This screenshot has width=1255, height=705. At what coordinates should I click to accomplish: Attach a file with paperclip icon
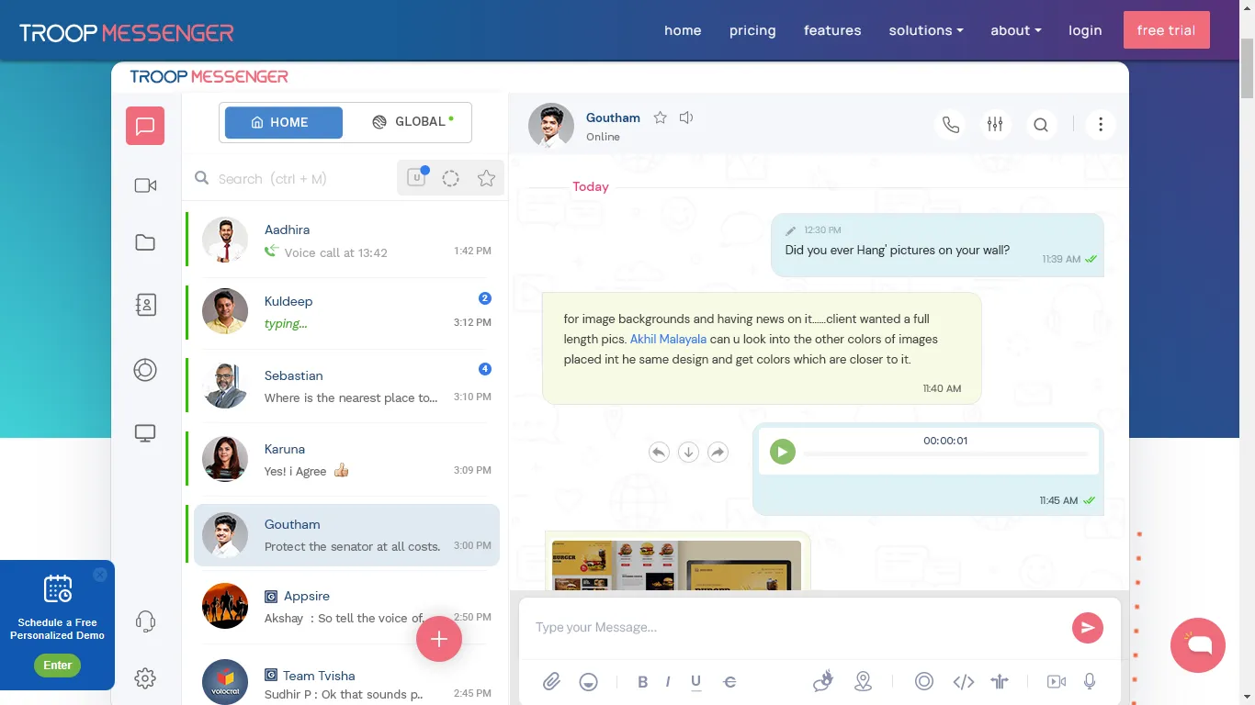pyautogui.click(x=551, y=681)
